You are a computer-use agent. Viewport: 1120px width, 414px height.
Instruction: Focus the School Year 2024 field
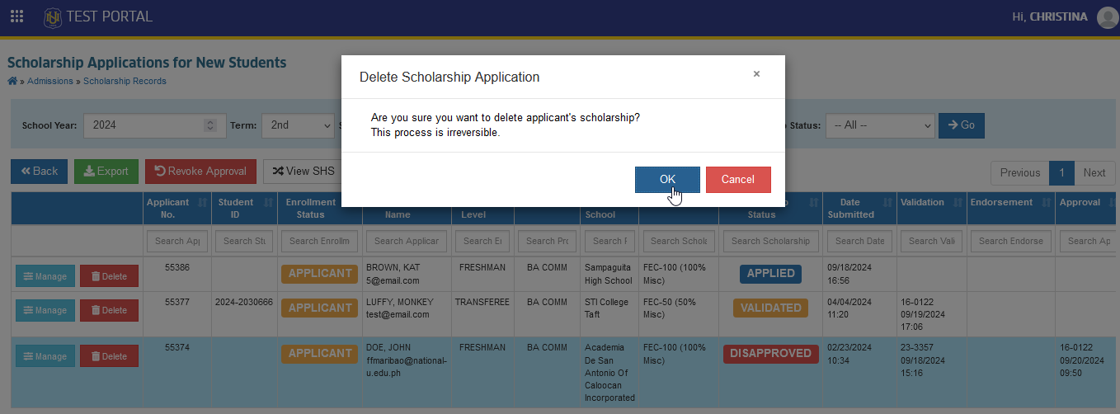pyautogui.click(x=153, y=125)
